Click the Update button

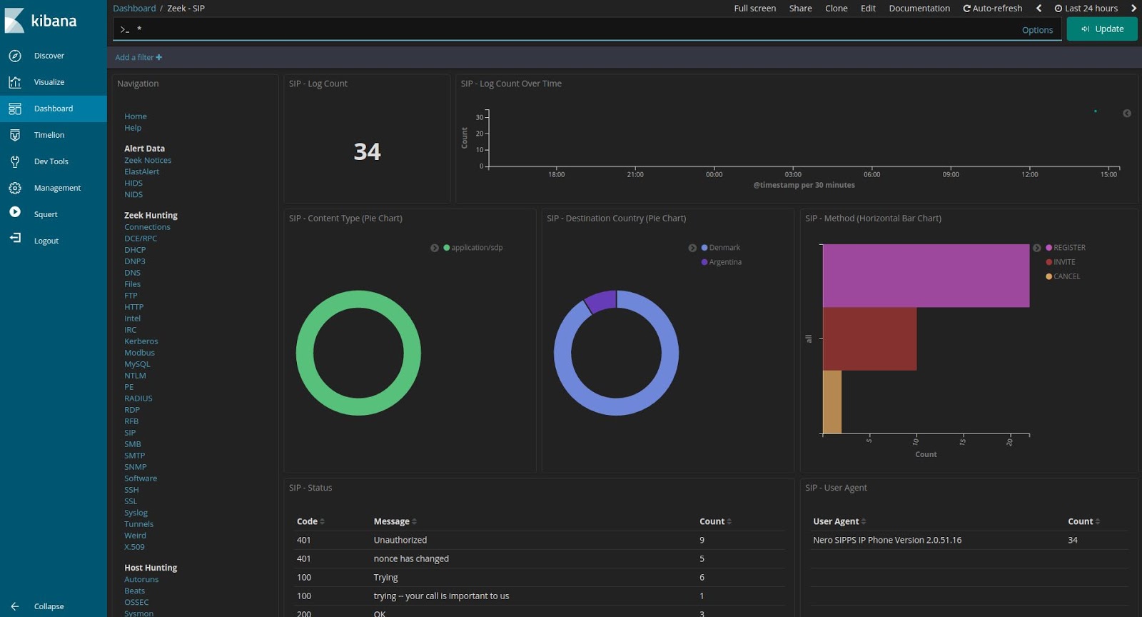pos(1102,29)
